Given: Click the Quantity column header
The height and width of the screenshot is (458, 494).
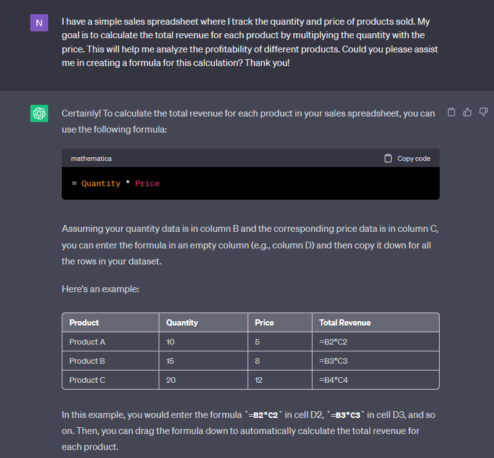Looking at the screenshot, I should [182, 322].
